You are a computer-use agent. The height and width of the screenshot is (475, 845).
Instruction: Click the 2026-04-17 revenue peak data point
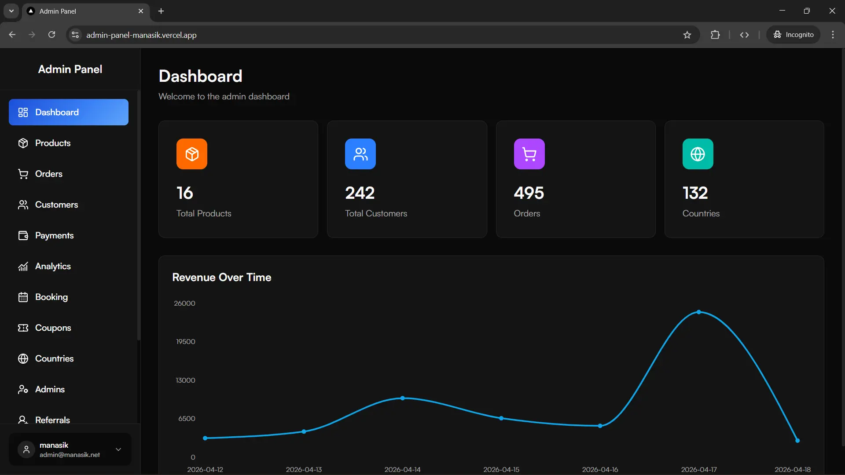[x=699, y=312]
